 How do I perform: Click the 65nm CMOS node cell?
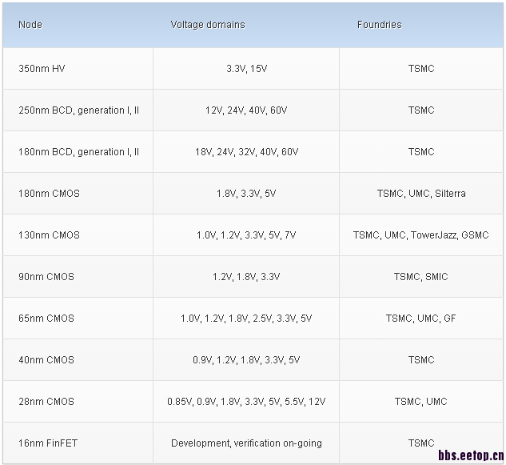point(46,319)
